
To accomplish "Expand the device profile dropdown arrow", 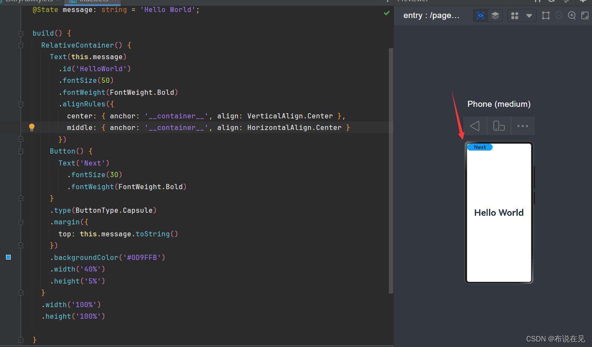I will pos(529,16).
